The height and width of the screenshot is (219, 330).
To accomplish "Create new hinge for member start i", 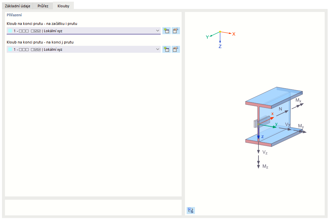I will [166, 31].
